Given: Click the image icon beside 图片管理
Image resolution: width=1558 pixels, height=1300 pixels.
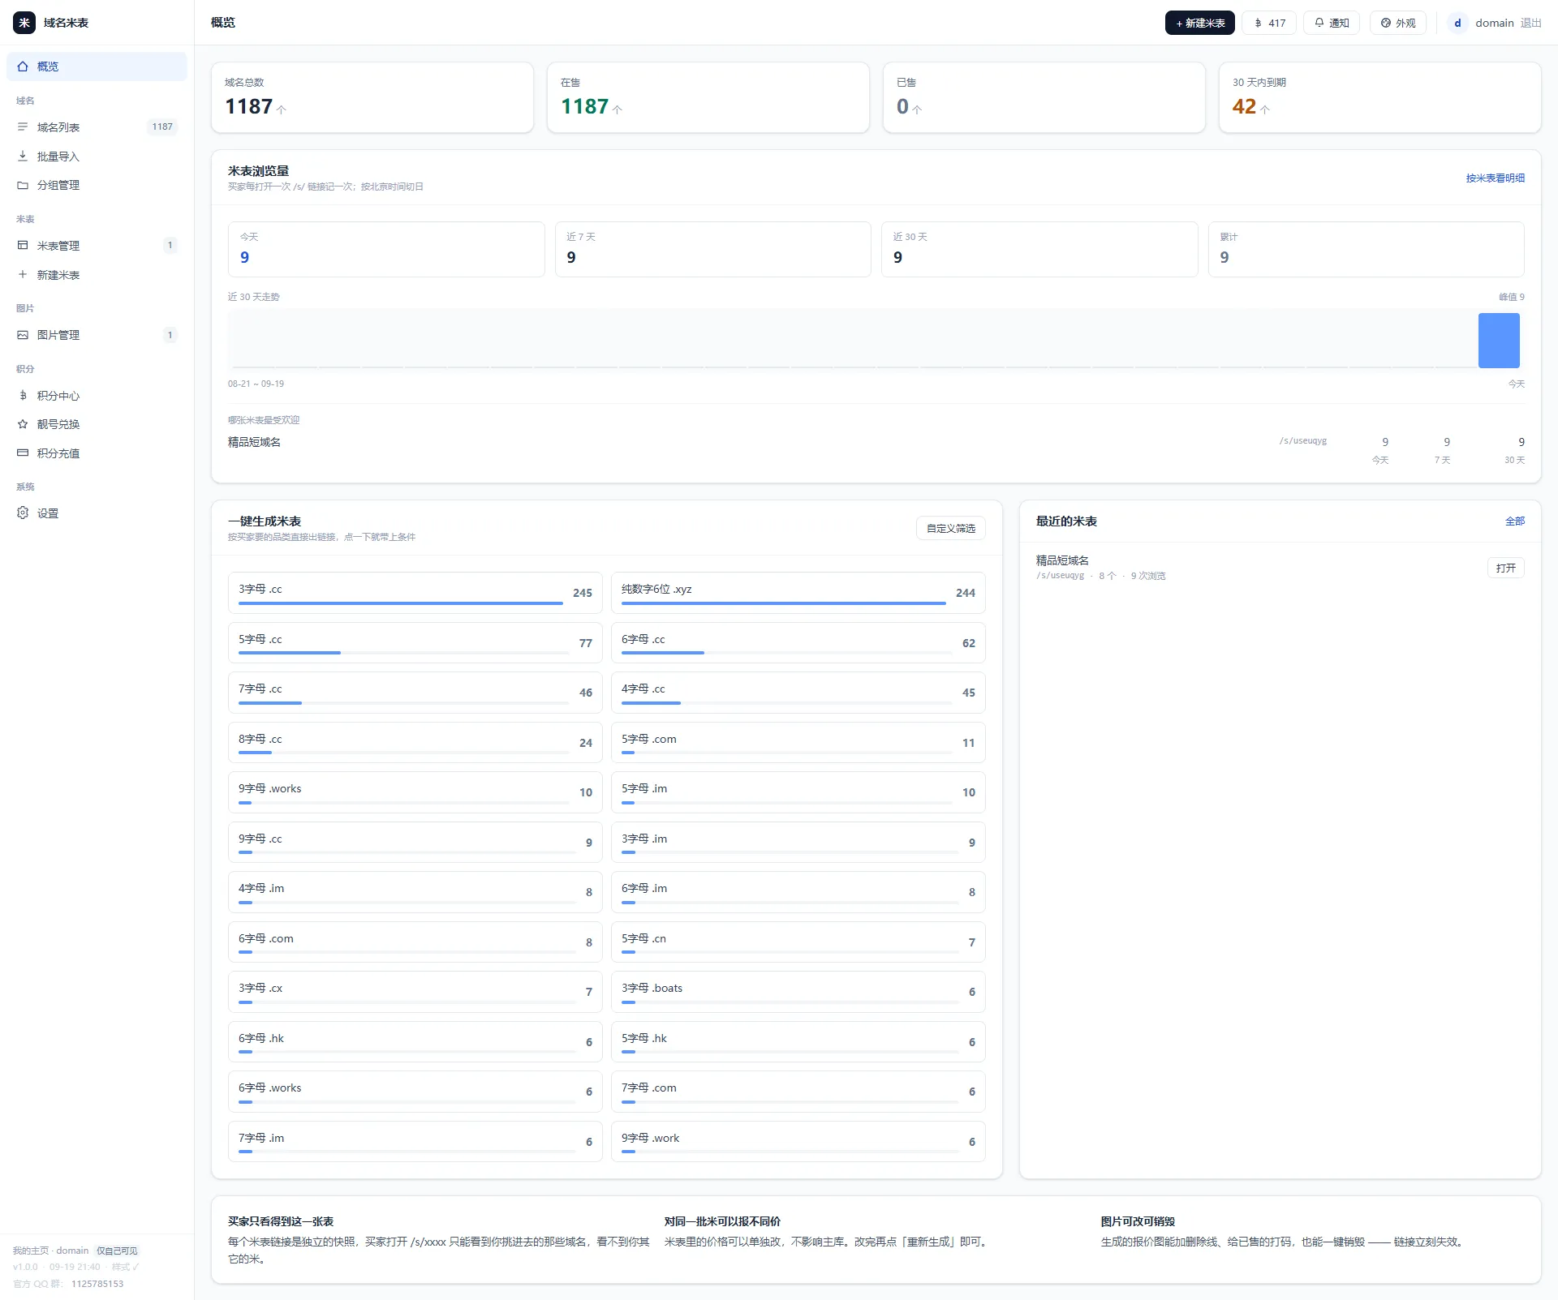Looking at the screenshot, I should point(23,335).
